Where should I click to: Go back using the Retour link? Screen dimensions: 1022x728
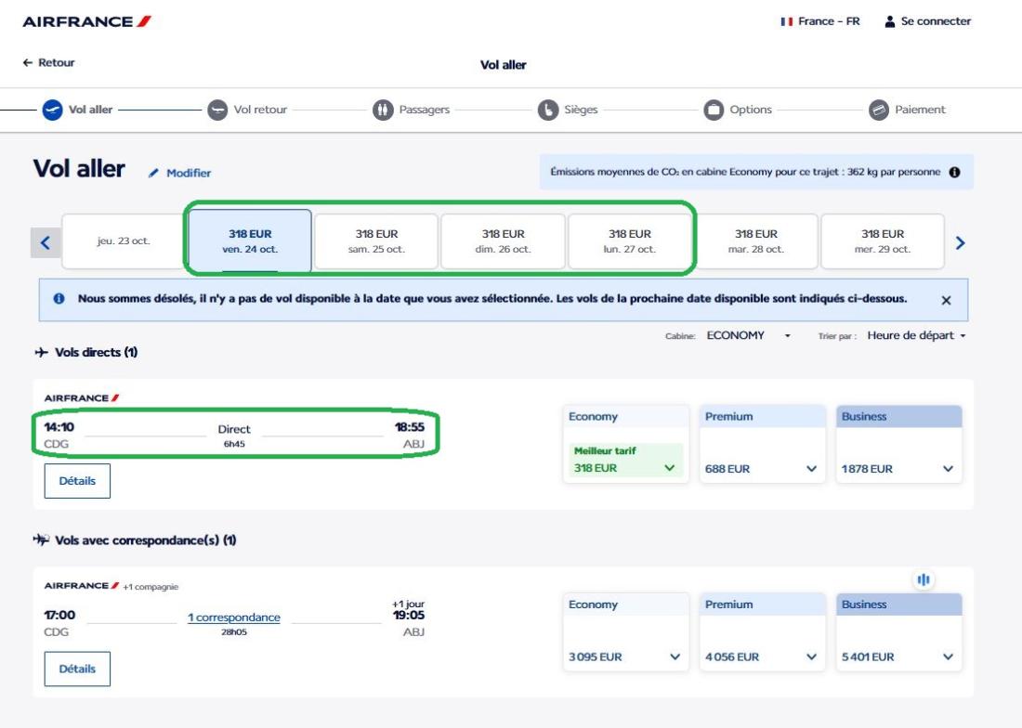tap(55, 63)
